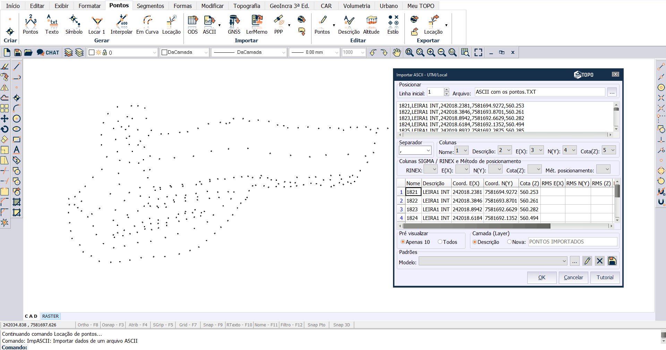
Task: Select Apenas 10 preview option
Action: 415,242
